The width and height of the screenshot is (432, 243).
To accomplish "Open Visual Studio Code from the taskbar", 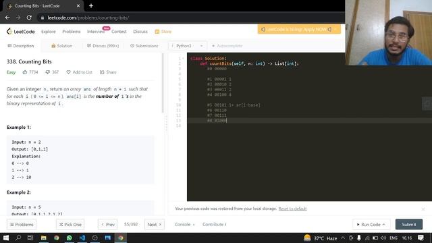I will coord(82,238).
